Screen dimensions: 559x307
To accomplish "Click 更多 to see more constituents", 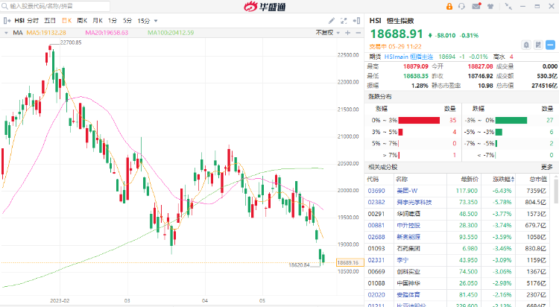I will [x=547, y=167].
